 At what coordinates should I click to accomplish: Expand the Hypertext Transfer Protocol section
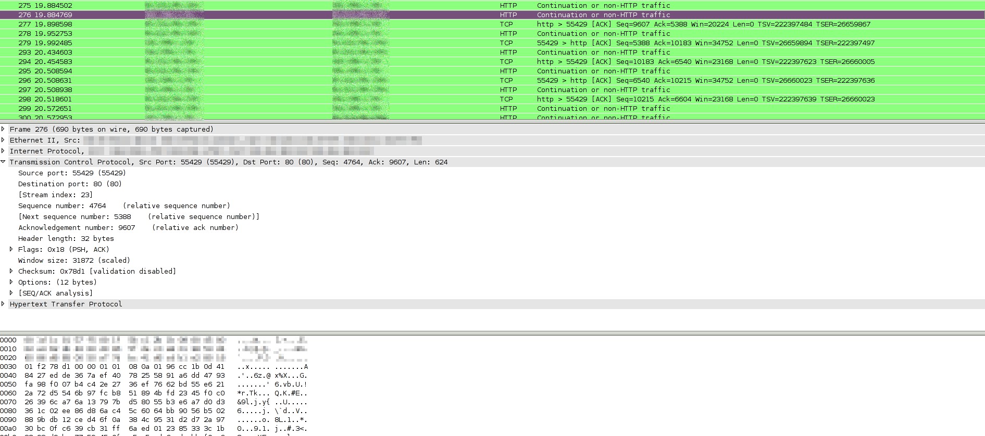click(3, 304)
